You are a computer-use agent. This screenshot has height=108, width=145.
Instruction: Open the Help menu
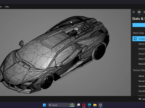[x=7, y=7]
